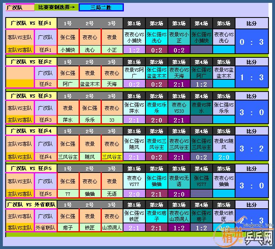Click the 盆盆木木 roster cell under 狂乒2
Viewport: 275px width, 249px height.
click(90, 84)
